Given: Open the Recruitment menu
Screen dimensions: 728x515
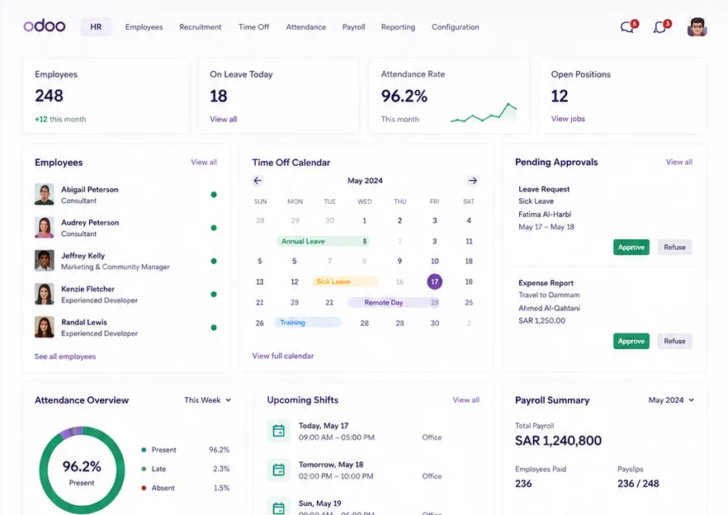Looking at the screenshot, I should tap(200, 27).
